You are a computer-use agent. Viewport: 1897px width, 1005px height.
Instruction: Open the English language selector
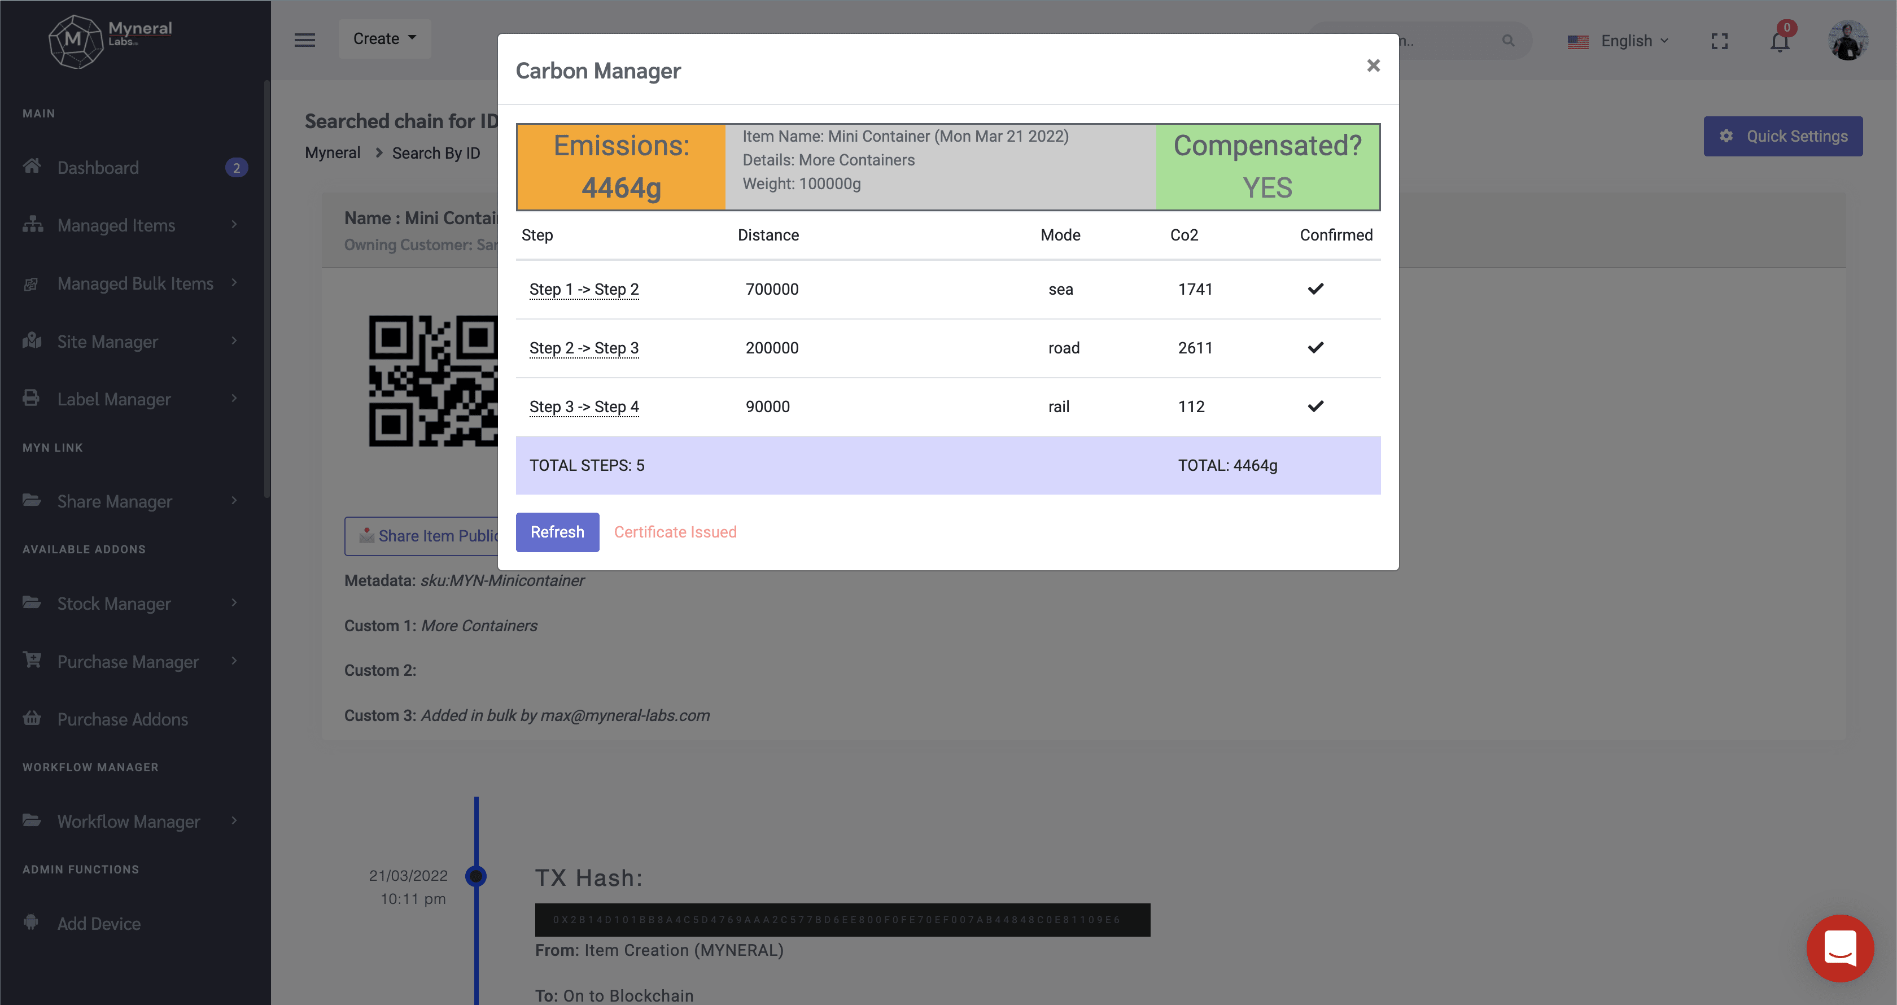(1635, 41)
